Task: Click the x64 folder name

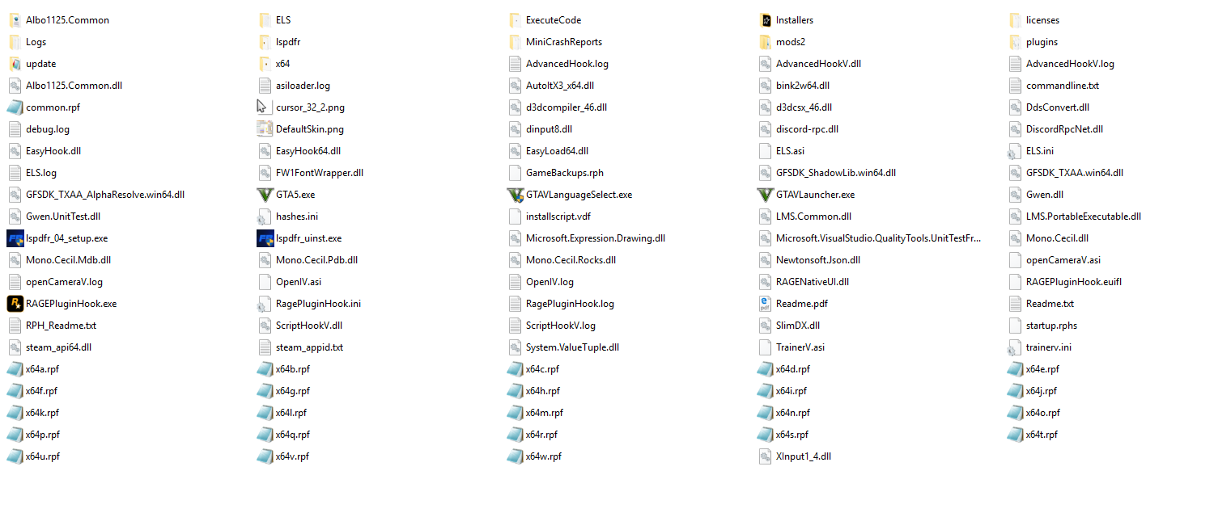Action: [x=283, y=64]
